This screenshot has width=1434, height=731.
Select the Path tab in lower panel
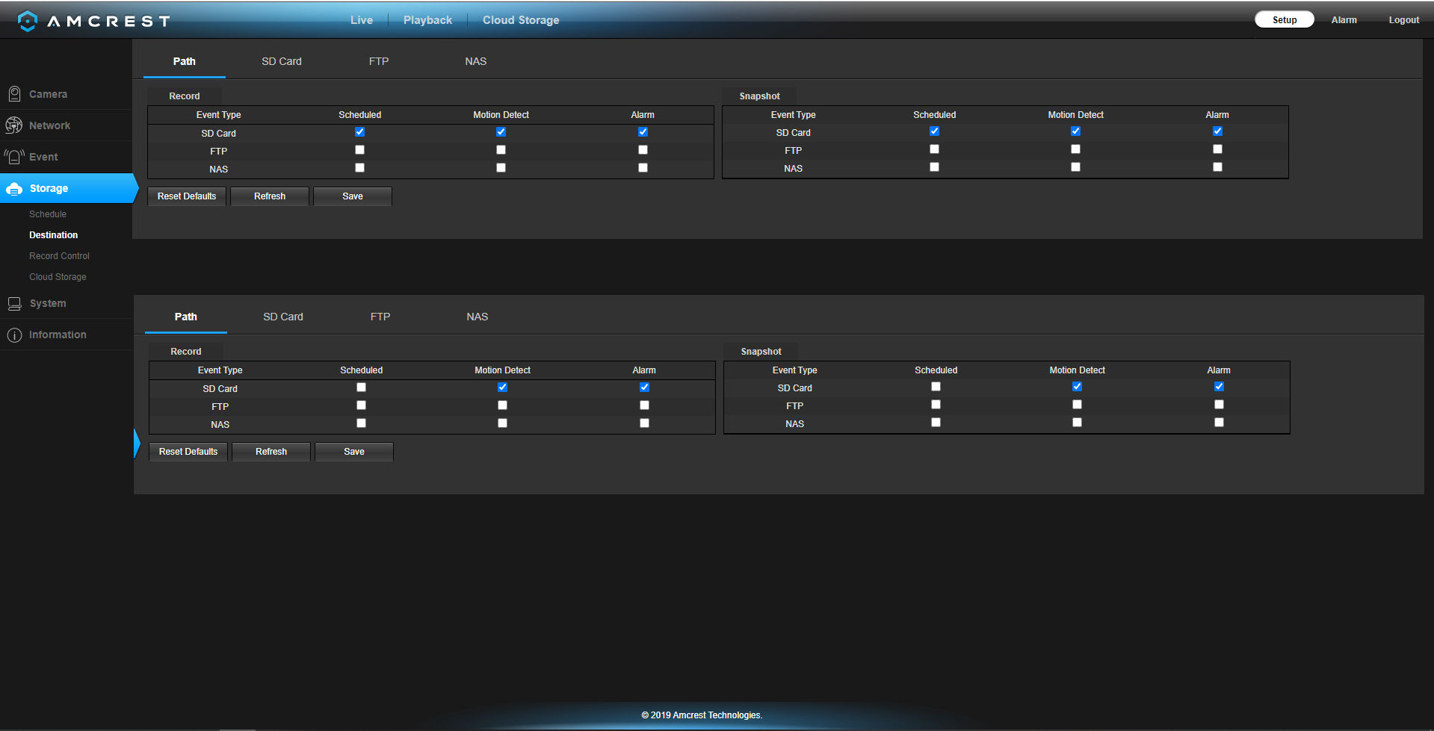coord(186,317)
